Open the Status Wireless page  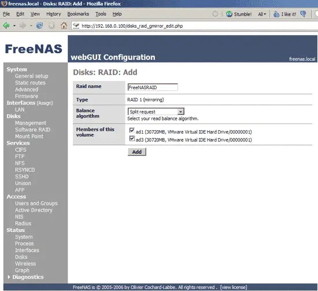pyautogui.click(x=25, y=264)
